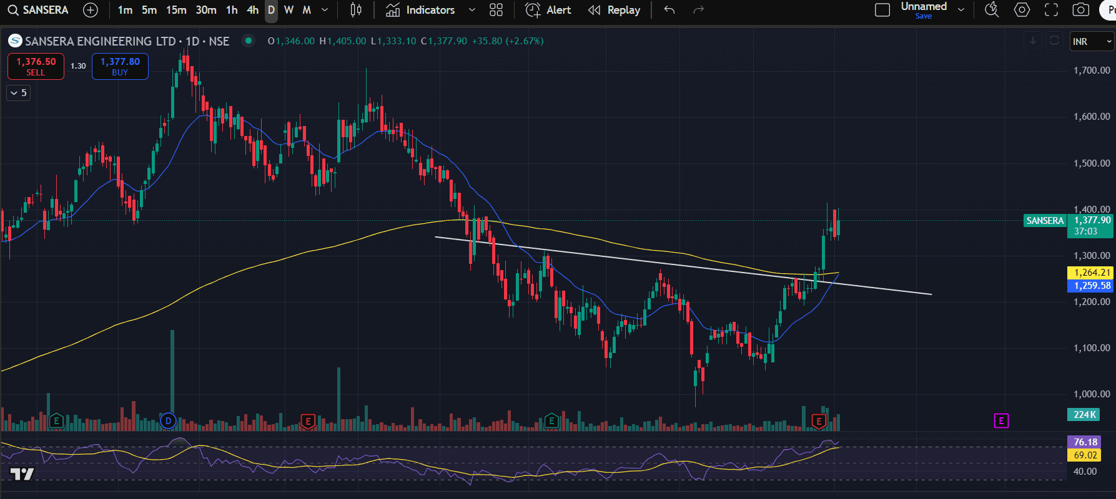Open chart settings hexagon icon
Image resolution: width=1116 pixels, height=499 pixels.
pyautogui.click(x=1022, y=10)
